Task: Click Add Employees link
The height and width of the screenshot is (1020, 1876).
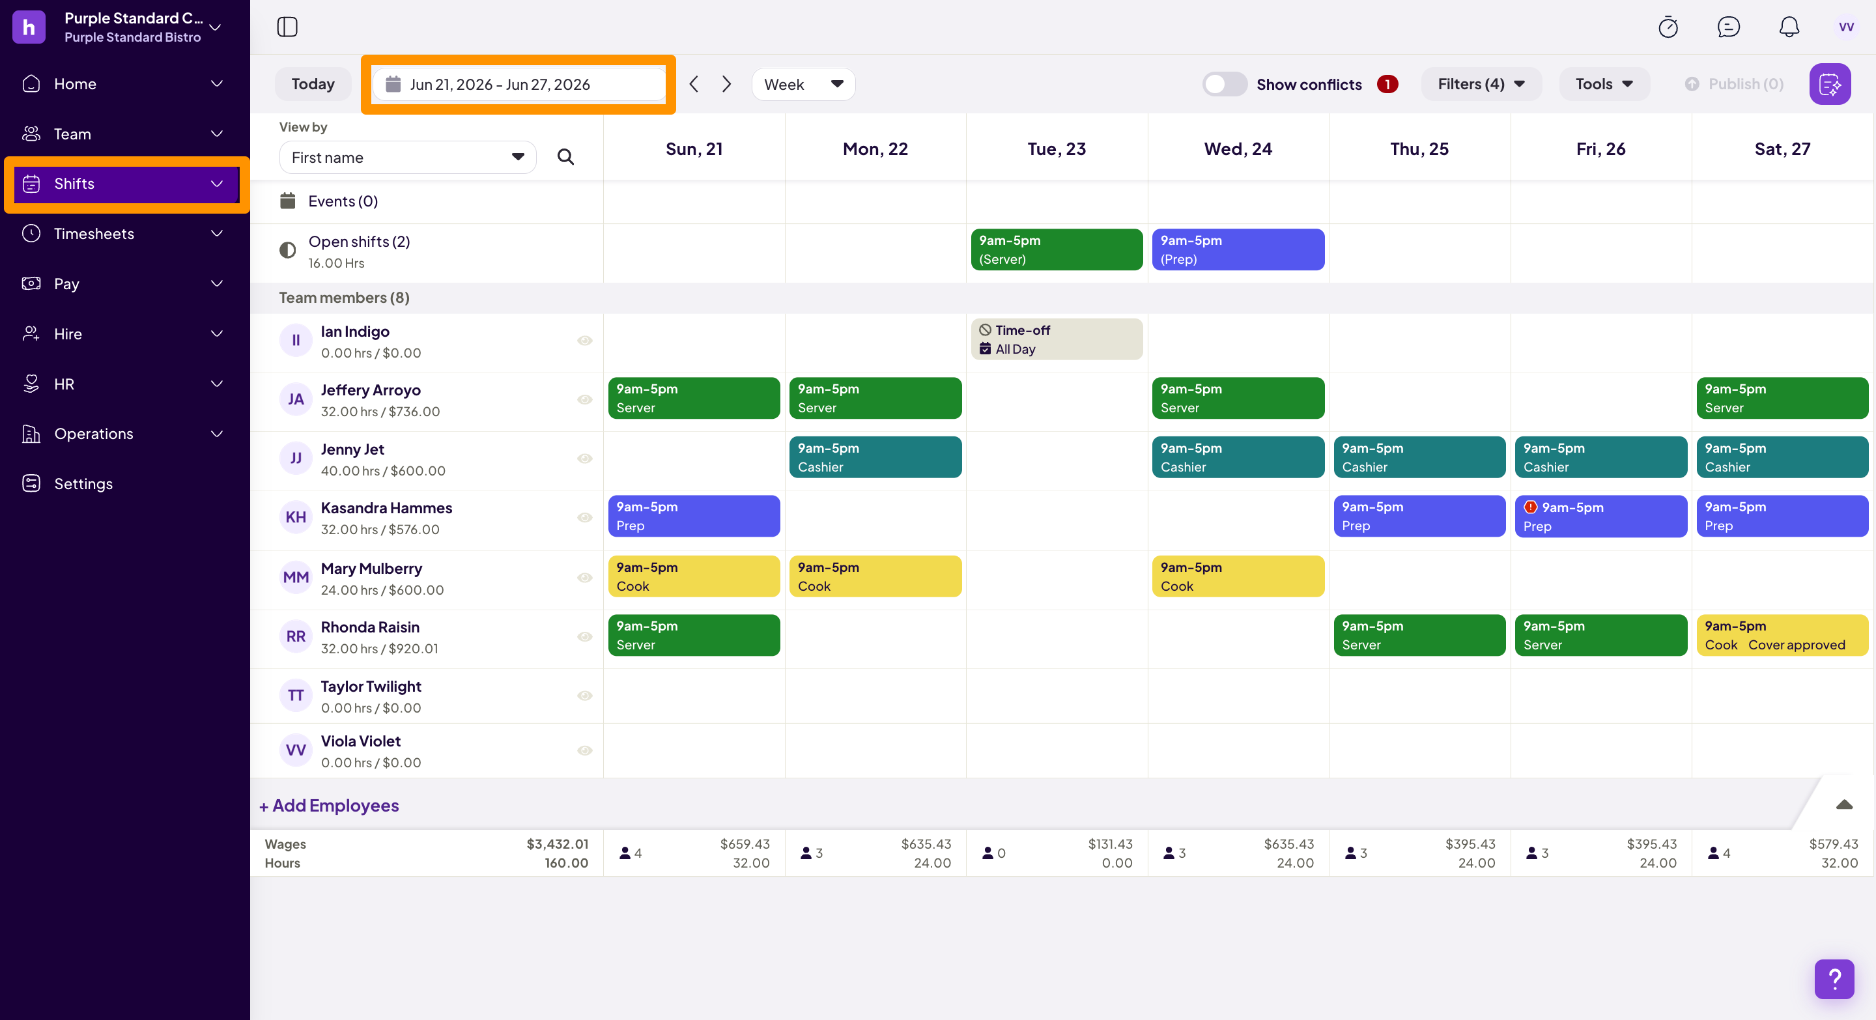Action: (x=329, y=806)
